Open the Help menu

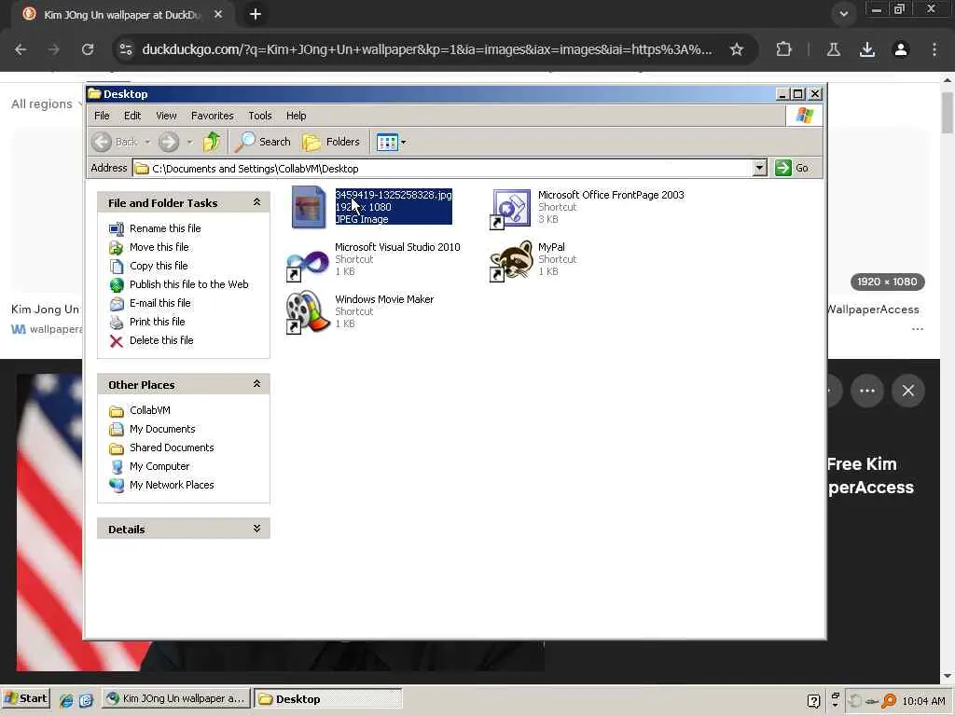[x=296, y=116]
